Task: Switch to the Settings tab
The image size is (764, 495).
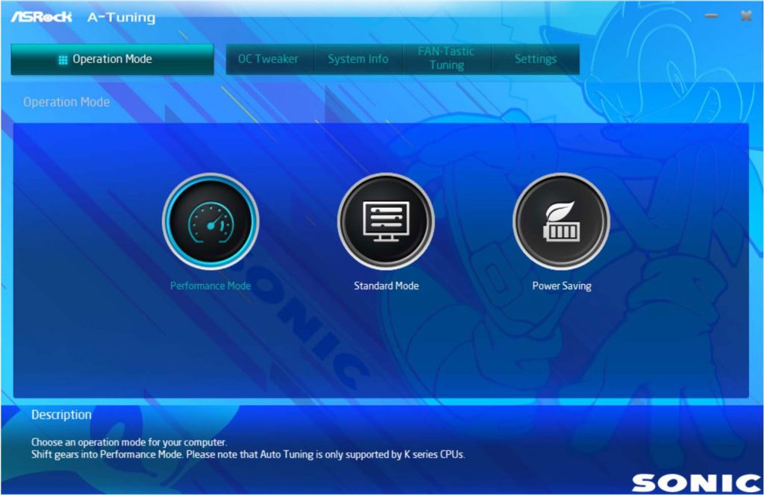Action: coord(536,59)
